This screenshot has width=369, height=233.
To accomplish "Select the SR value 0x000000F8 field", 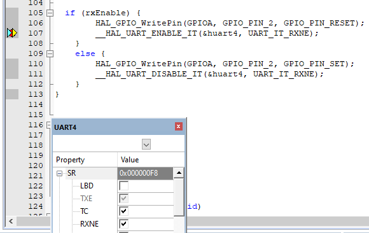I will (145, 173).
